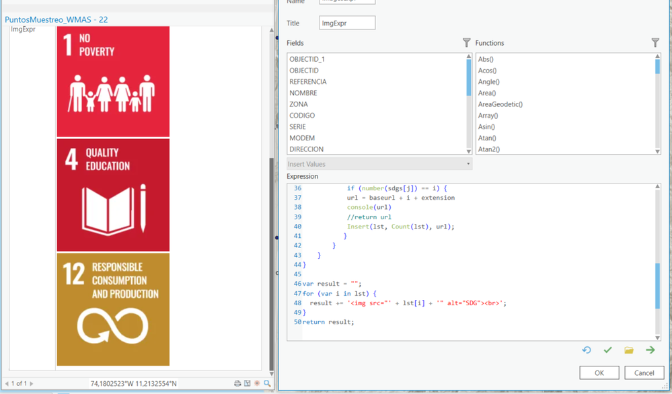Click the Quality Education SDG image
672x394 pixels.
coord(113,195)
